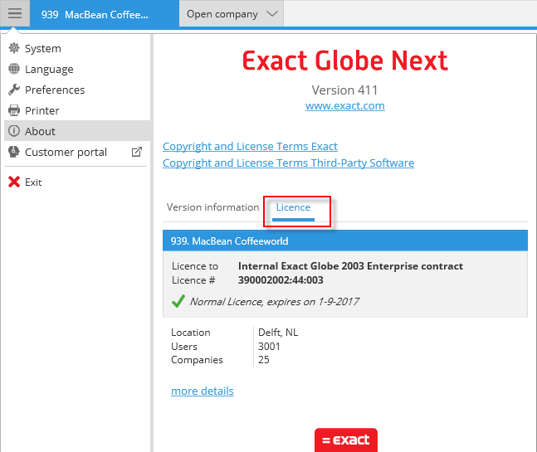Screen dimensions: 537x452
Task: Click the Licence to label
Action: (195, 266)
